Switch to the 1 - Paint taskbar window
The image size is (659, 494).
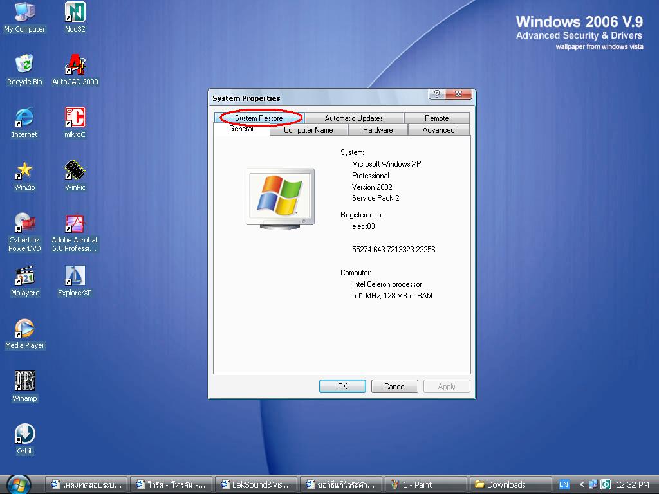point(426,484)
